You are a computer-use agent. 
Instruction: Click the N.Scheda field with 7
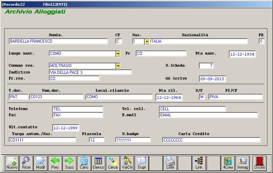tap(206, 66)
